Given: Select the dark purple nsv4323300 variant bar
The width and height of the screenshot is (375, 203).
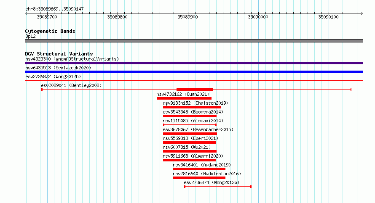Looking at the screenshot, I should pos(194,63).
